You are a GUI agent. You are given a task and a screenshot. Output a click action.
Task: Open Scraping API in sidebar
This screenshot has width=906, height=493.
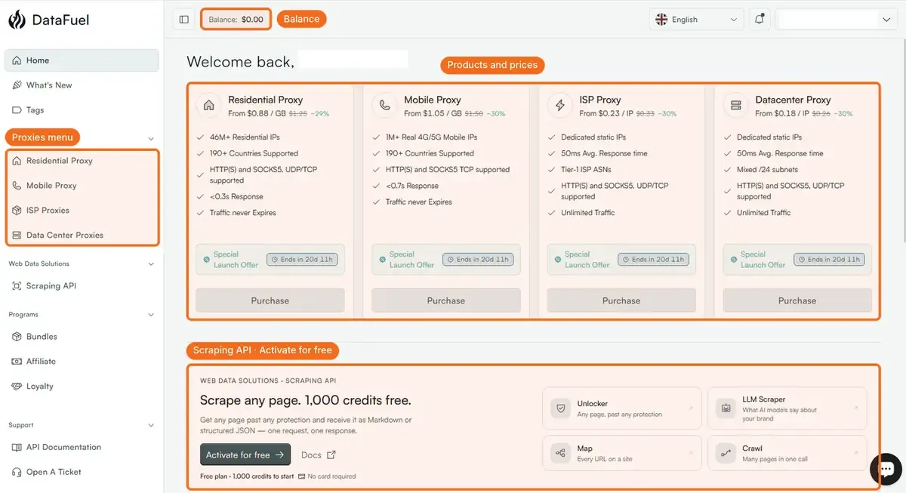coord(82,286)
